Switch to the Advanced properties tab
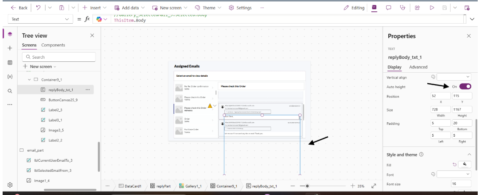Viewport: 483px width, 195px height. tap(418, 67)
